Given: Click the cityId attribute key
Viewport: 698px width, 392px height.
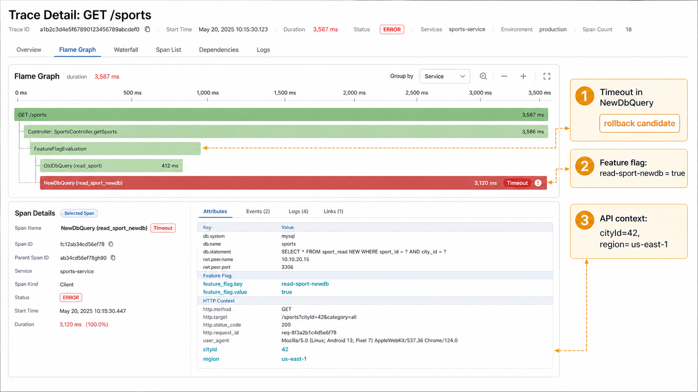Looking at the screenshot, I should (x=210, y=350).
